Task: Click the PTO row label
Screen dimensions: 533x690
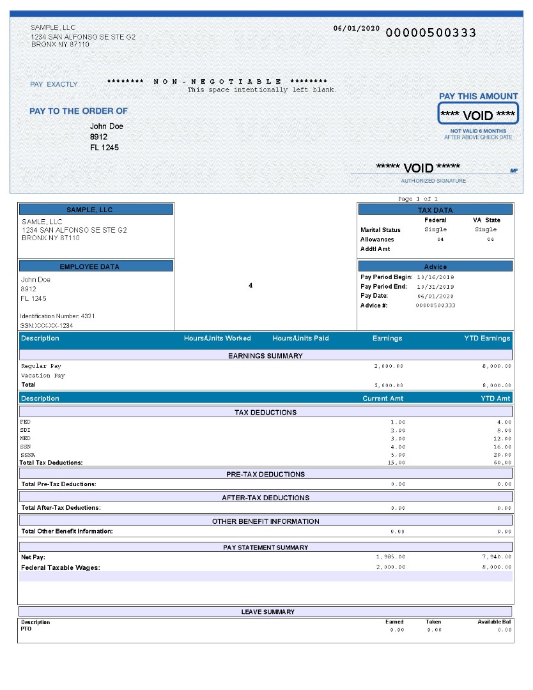Action: (x=26, y=629)
